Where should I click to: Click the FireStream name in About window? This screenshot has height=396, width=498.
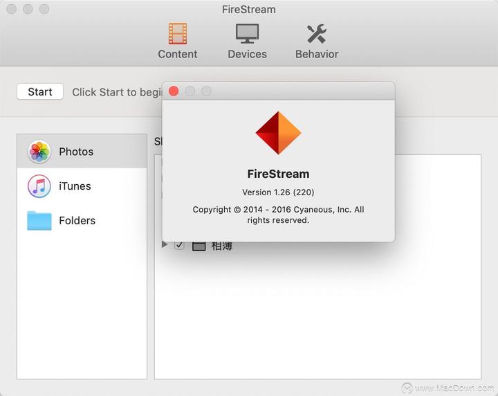(x=278, y=174)
